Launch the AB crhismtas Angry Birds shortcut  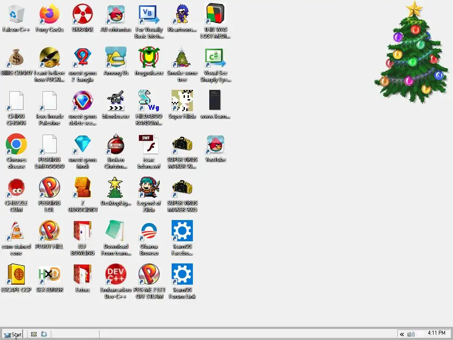click(x=116, y=14)
